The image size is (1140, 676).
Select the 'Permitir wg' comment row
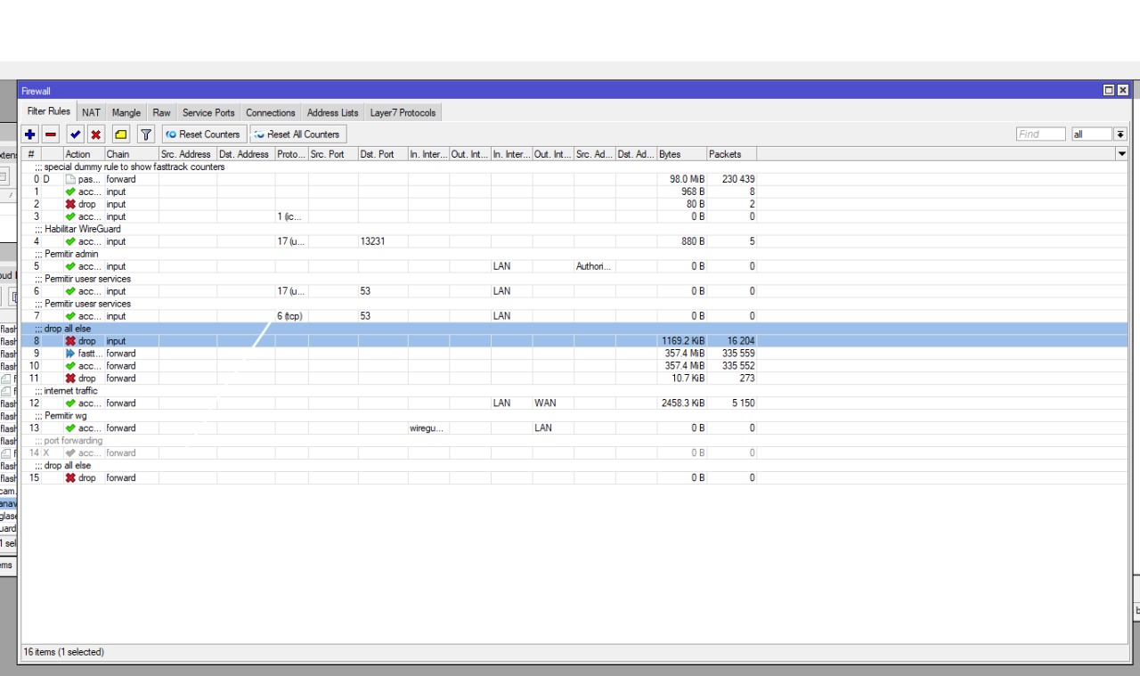(574, 416)
